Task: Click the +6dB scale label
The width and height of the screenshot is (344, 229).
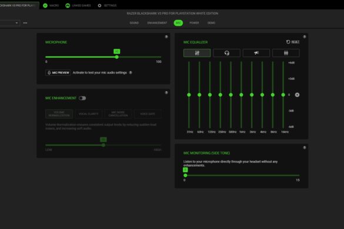Action: coord(291,63)
